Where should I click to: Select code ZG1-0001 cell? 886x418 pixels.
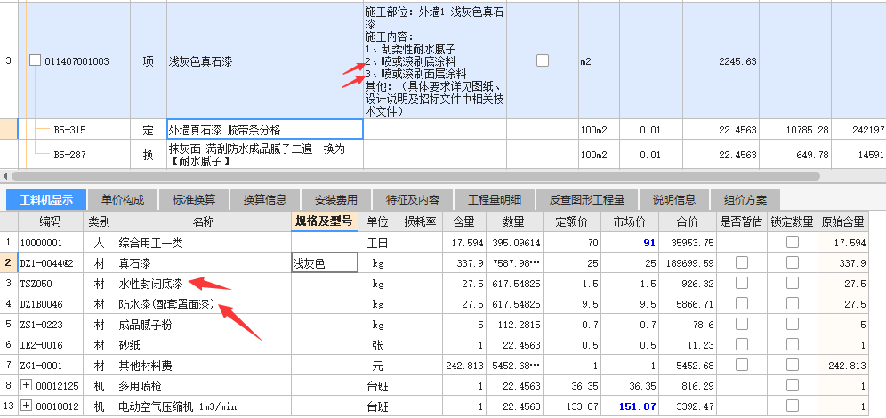pyautogui.click(x=51, y=365)
